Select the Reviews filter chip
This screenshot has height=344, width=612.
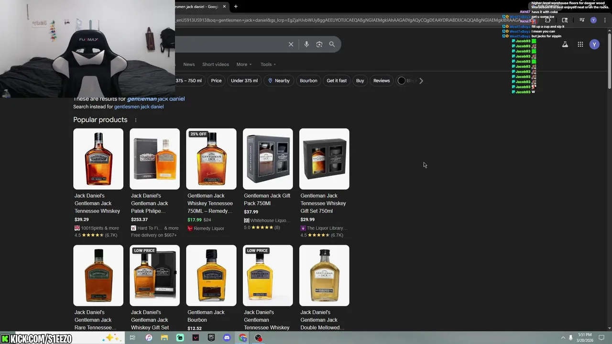pyautogui.click(x=382, y=81)
